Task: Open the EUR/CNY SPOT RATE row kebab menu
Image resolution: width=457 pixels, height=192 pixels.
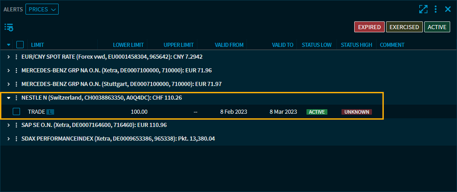Action: (x=16, y=57)
